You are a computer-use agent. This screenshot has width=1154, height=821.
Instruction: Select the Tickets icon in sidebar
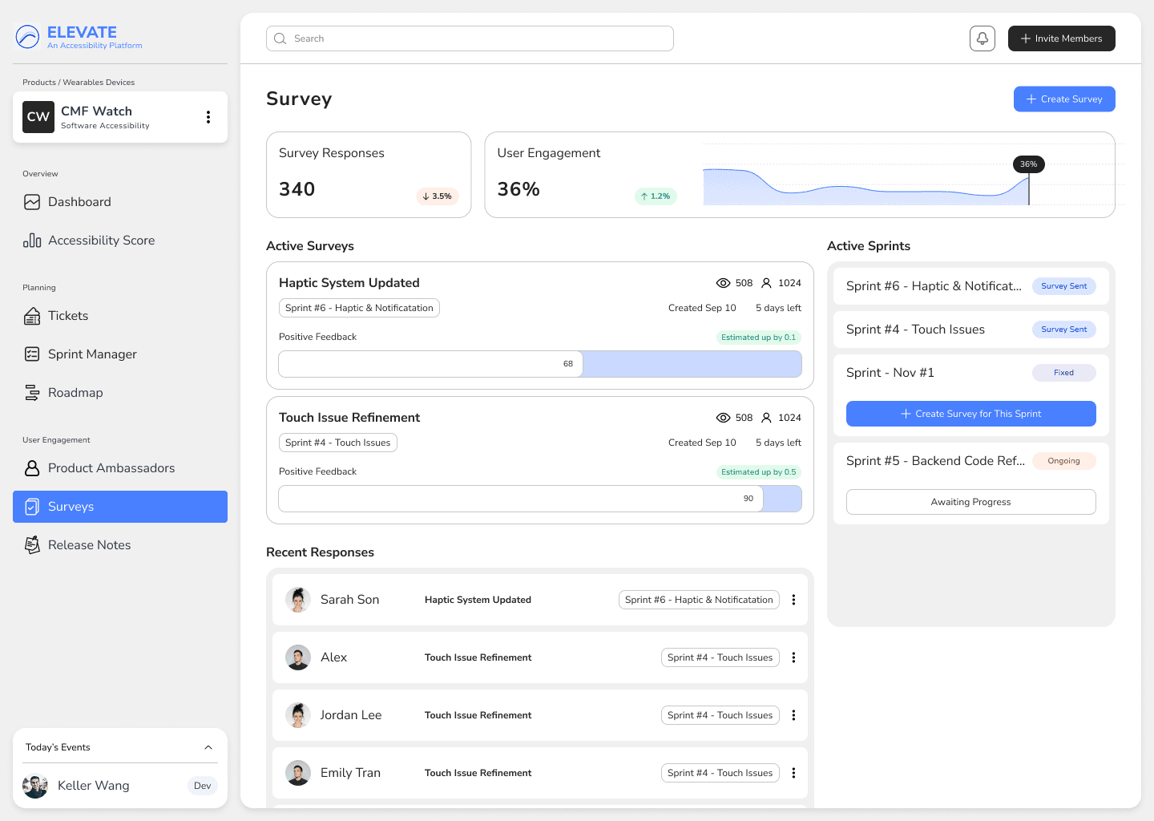point(32,316)
